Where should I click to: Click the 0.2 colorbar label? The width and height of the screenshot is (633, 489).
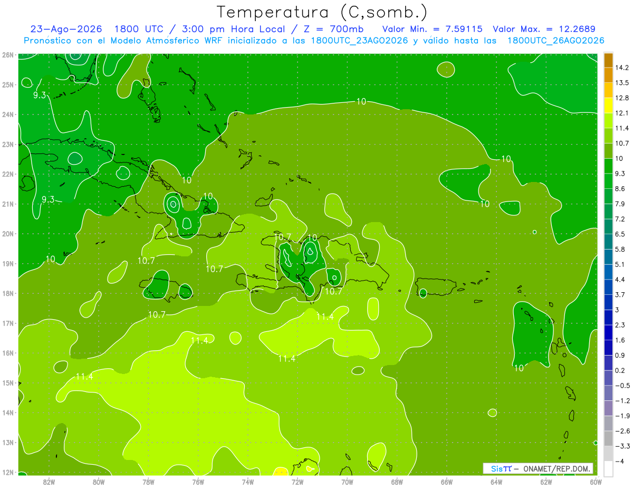click(620, 370)
